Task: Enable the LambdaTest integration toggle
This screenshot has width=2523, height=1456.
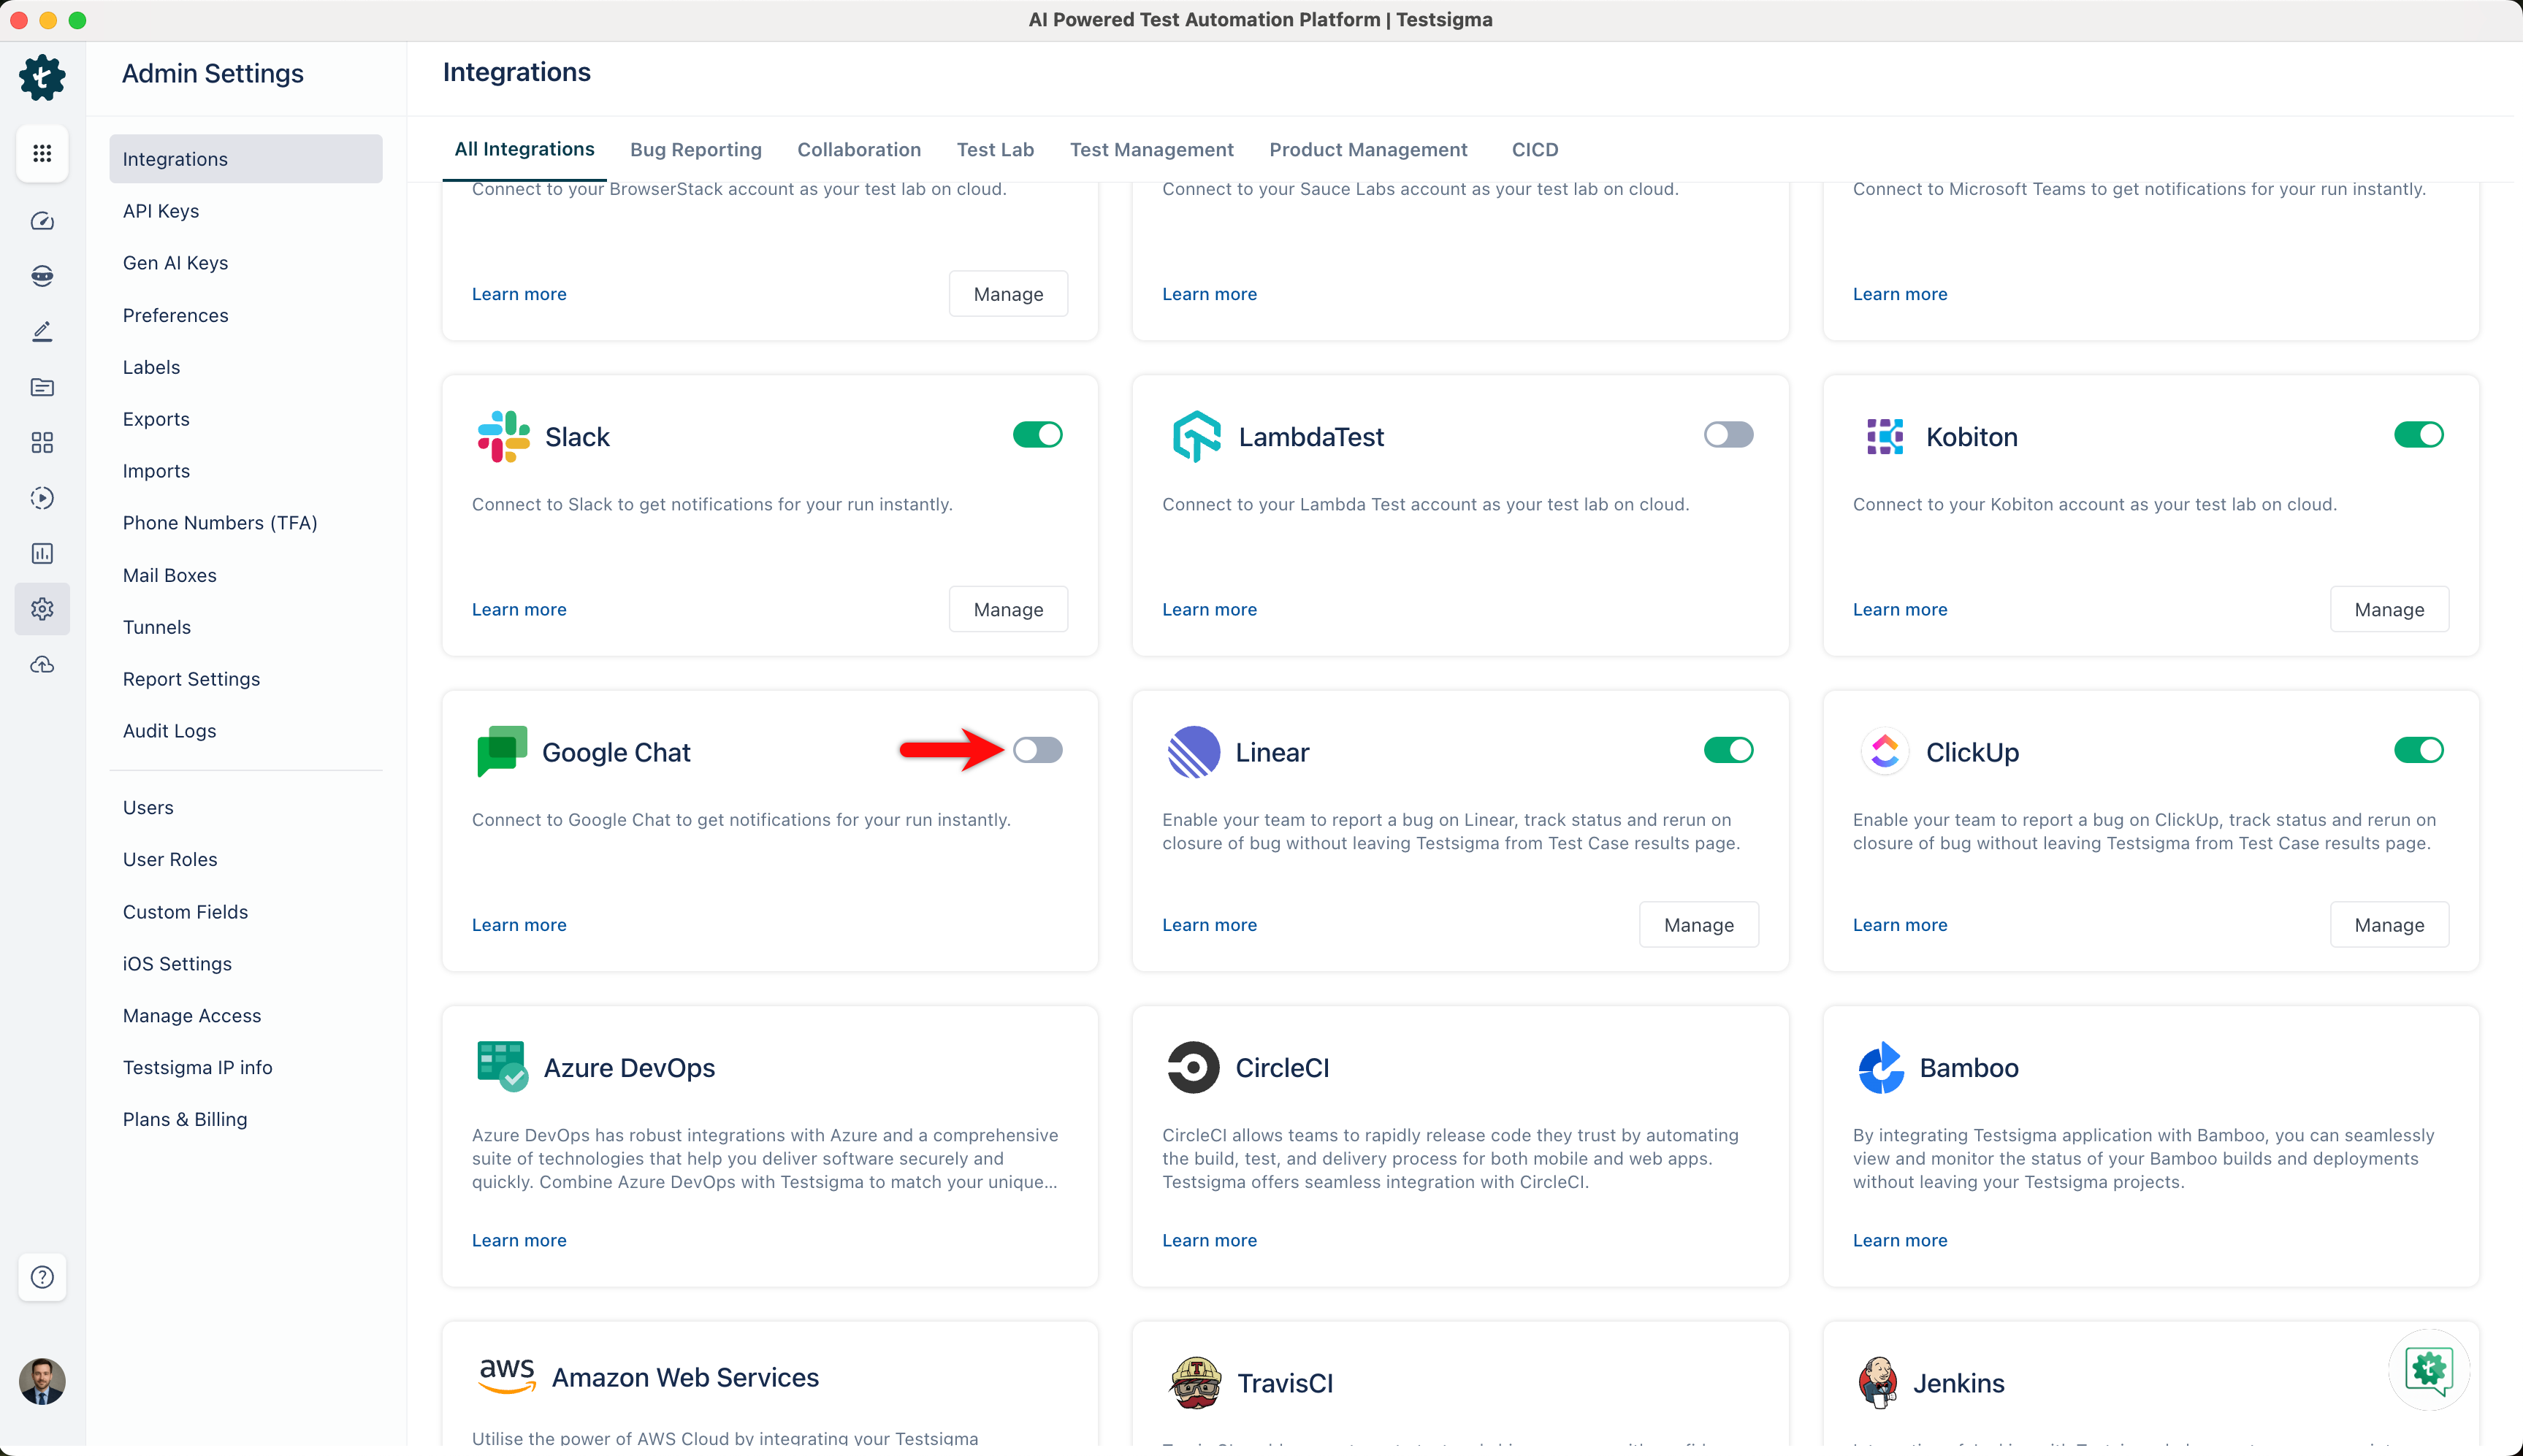Action: (x=1729, y=435)
